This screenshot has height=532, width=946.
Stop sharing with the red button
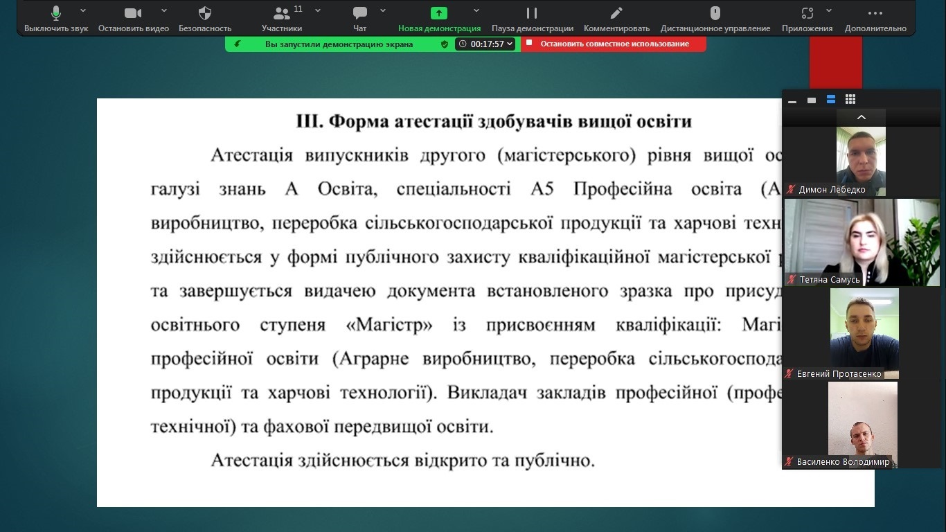pos(614,44)
